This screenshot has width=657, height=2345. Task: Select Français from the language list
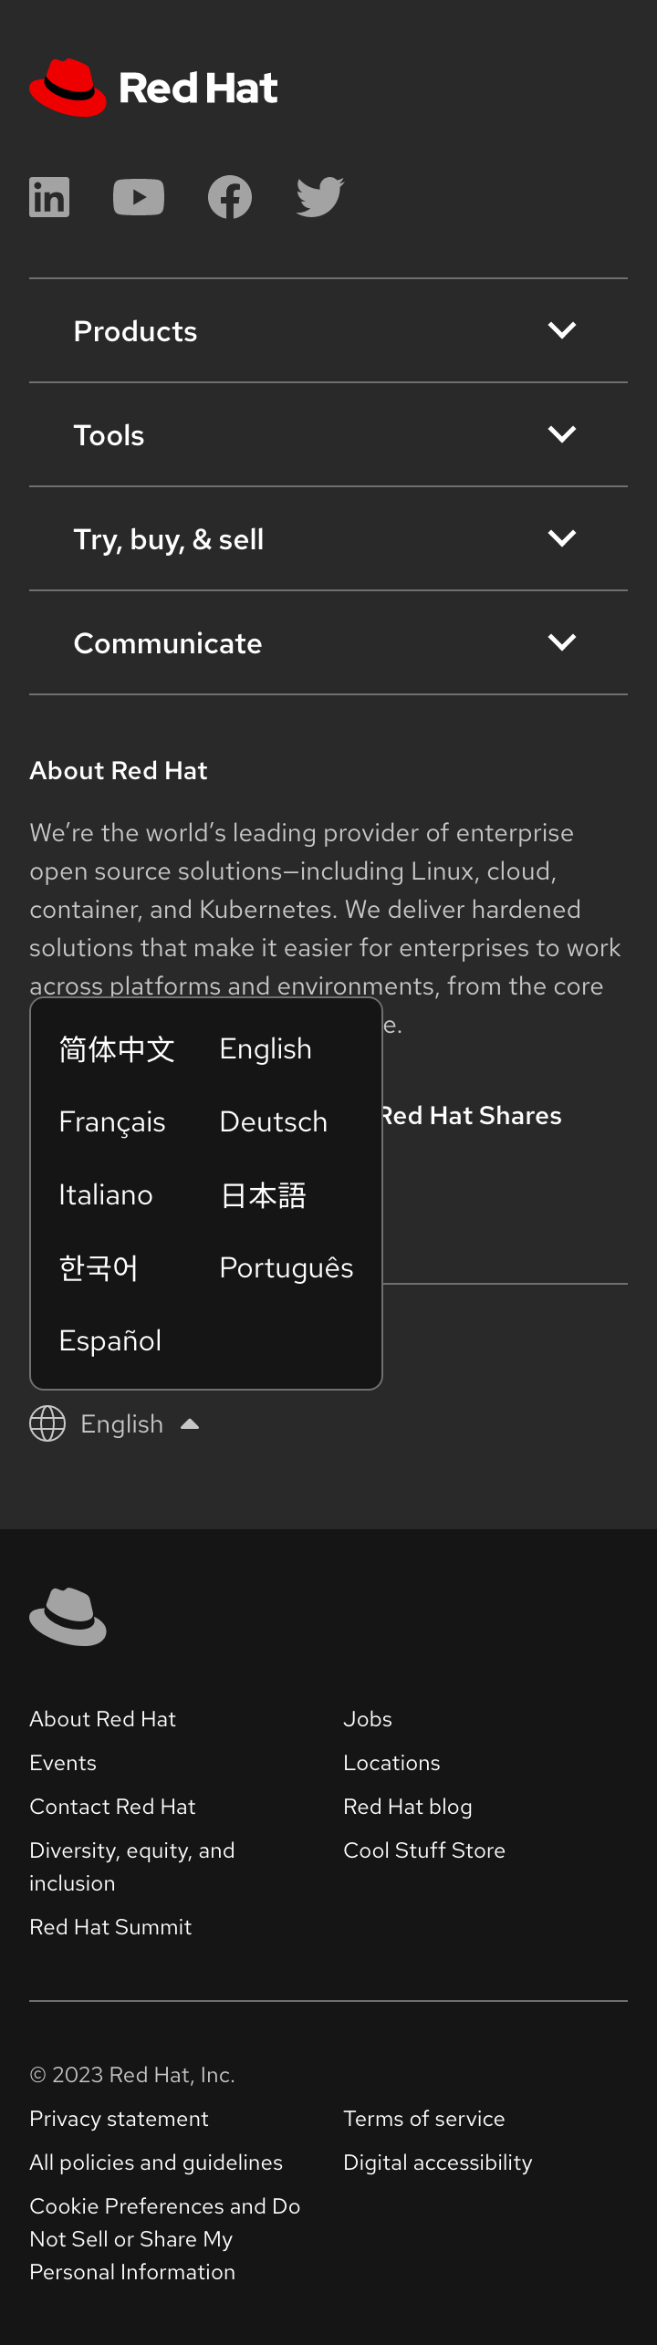pyautogui.click(x=112, y=1122)
